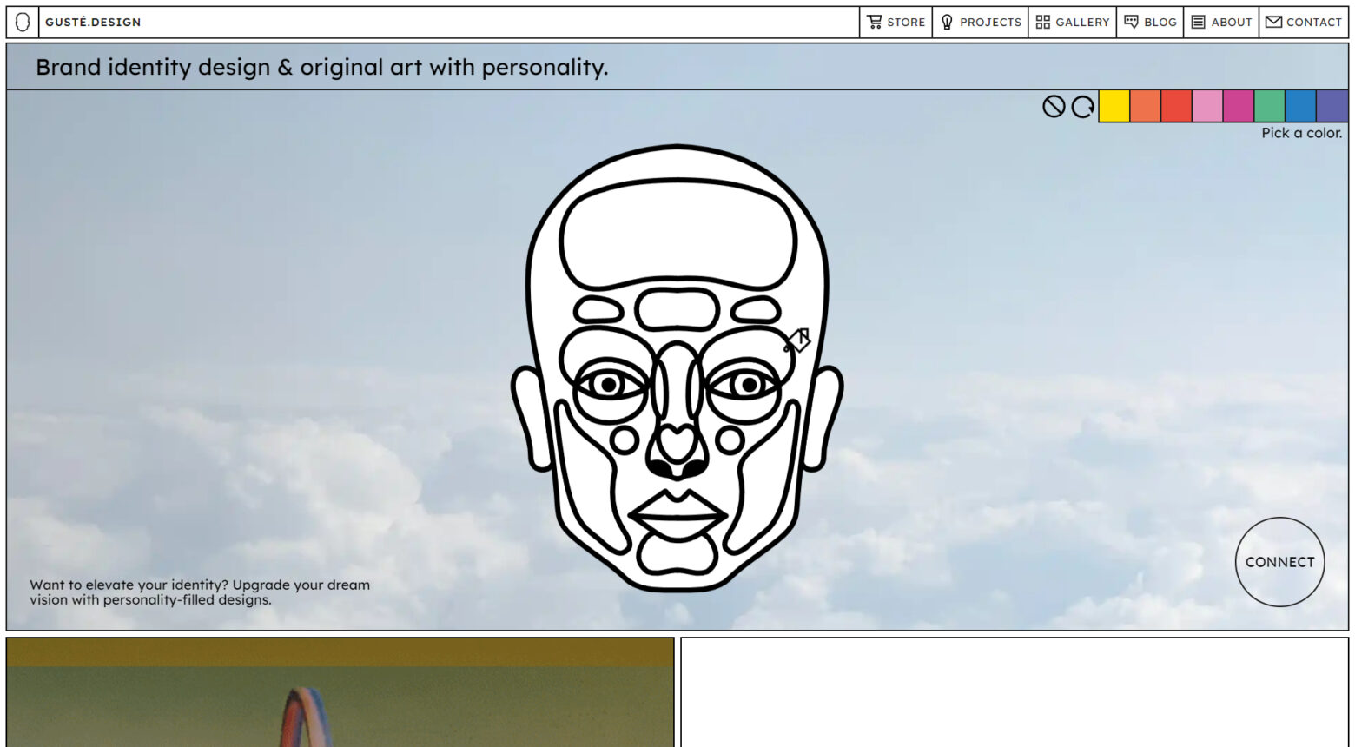1355x747 pixels.
Task: Clear the color selection with the no-symbol icon
Action: [1053, 107]
